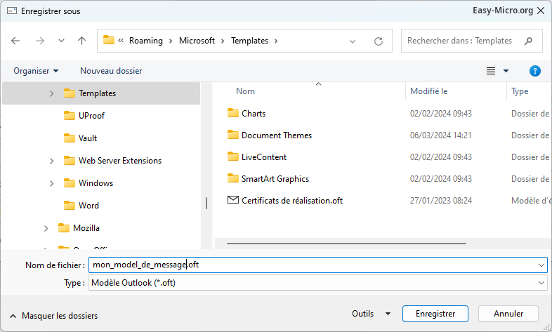Open recent locations chevron beside forward arrow
This screenshot has height=332, width=552.
click(x=61, y=41)
